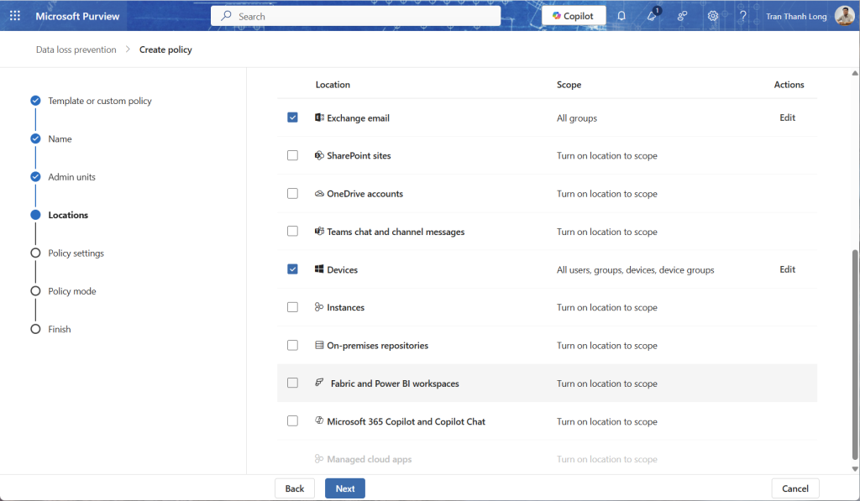Click the Exchange email location icon

319,117
